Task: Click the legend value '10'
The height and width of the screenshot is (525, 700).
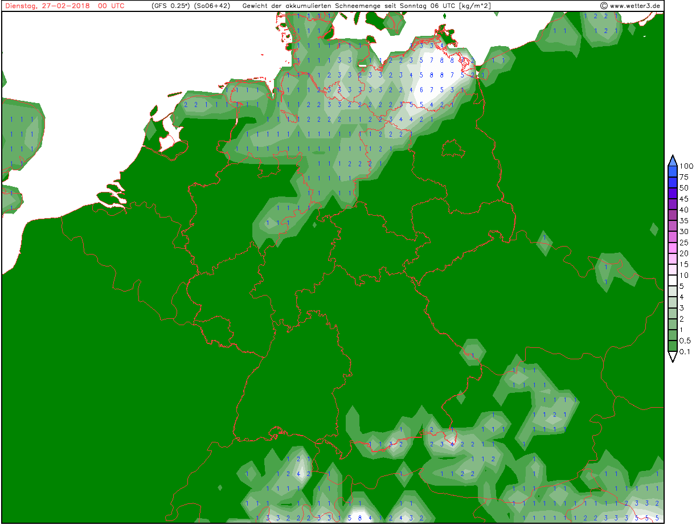Action: (684, 275)
